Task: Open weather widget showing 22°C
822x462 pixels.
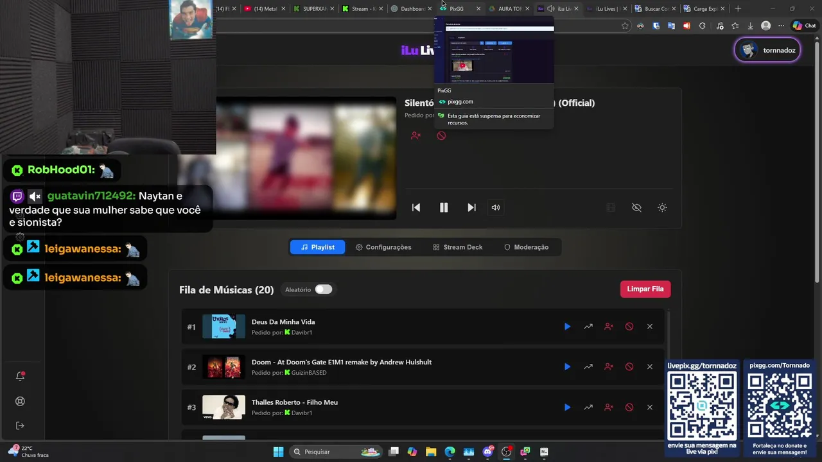Action: pyautogui.click(x=28, y=452)
